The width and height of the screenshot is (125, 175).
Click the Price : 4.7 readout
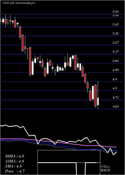15,171
